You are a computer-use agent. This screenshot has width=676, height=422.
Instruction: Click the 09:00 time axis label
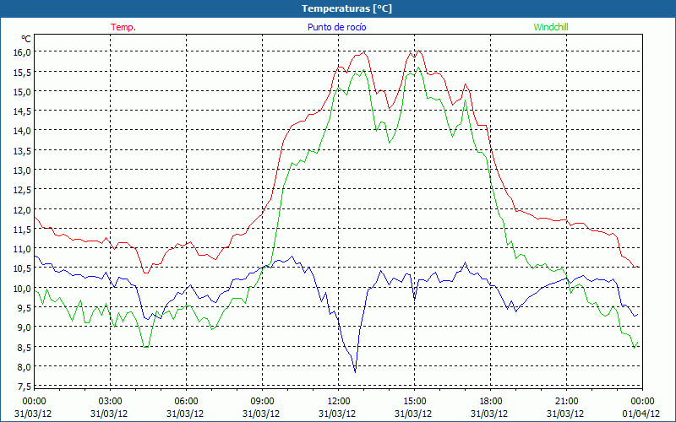point(262,402)
